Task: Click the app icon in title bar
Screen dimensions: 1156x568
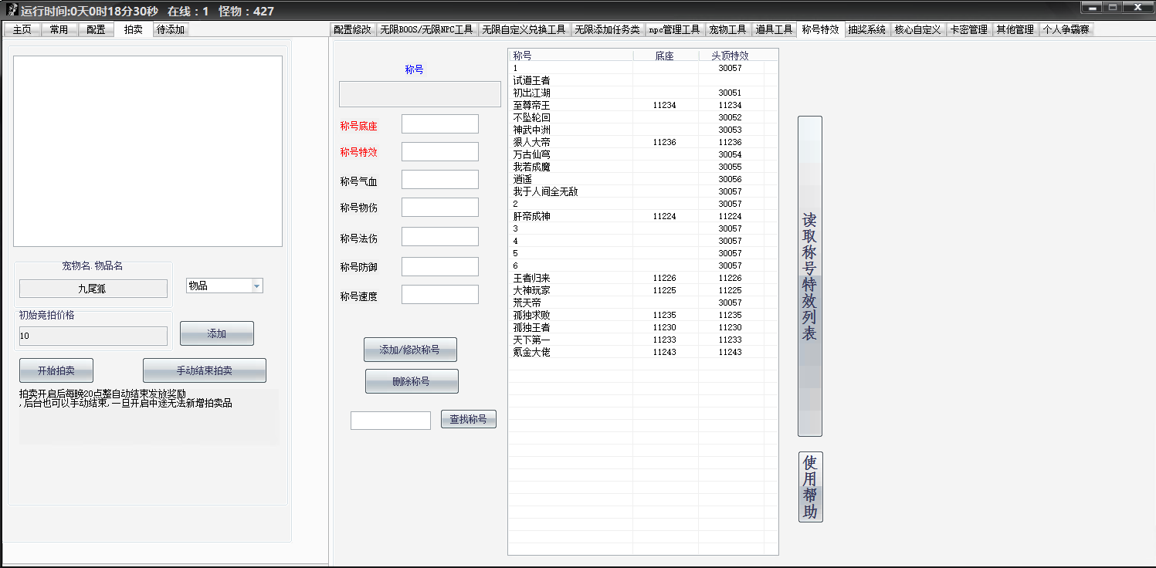Action: (12, 10)
